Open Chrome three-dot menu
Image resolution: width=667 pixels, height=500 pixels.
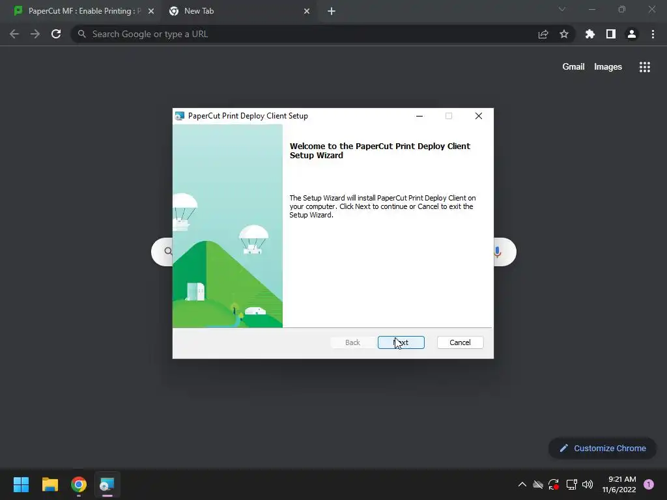click(653, 34)
